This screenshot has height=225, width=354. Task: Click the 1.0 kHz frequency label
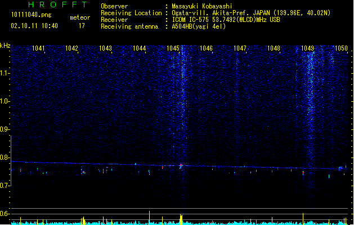coord(5,101)
